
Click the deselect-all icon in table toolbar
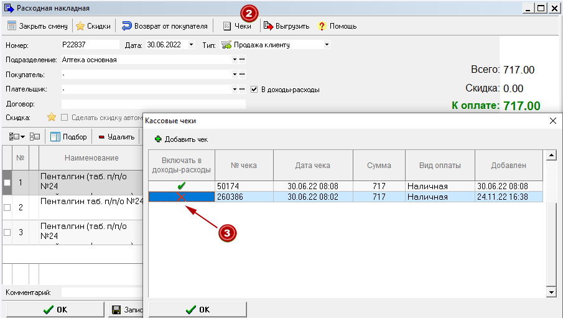(35, 136)
